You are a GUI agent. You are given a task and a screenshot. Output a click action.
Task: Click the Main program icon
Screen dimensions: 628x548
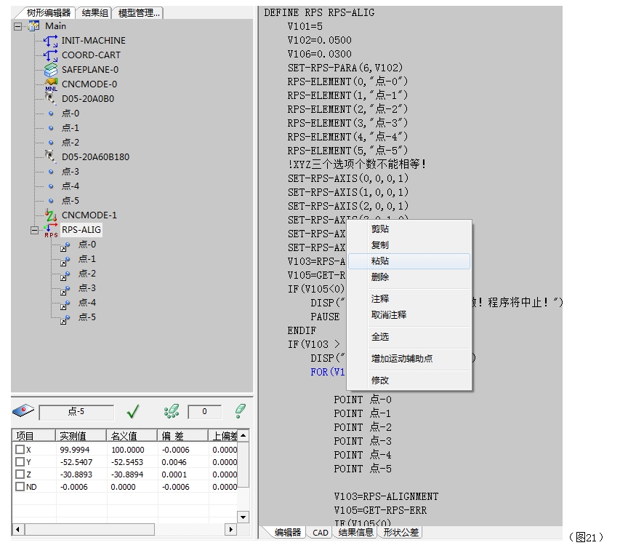(x=34, y=26)
